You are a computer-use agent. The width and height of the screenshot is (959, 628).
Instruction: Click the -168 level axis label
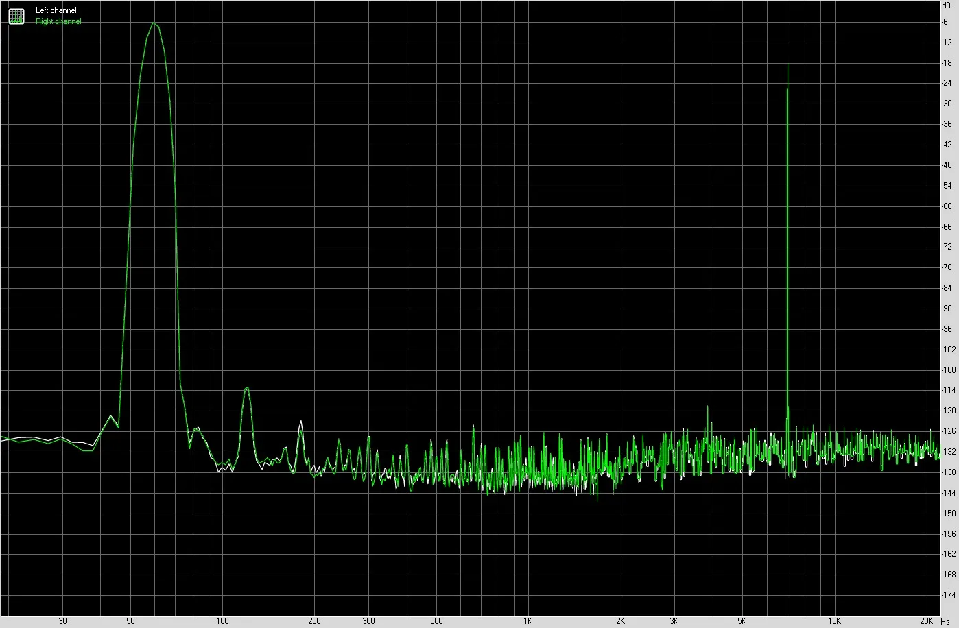[x=949, y=575]
